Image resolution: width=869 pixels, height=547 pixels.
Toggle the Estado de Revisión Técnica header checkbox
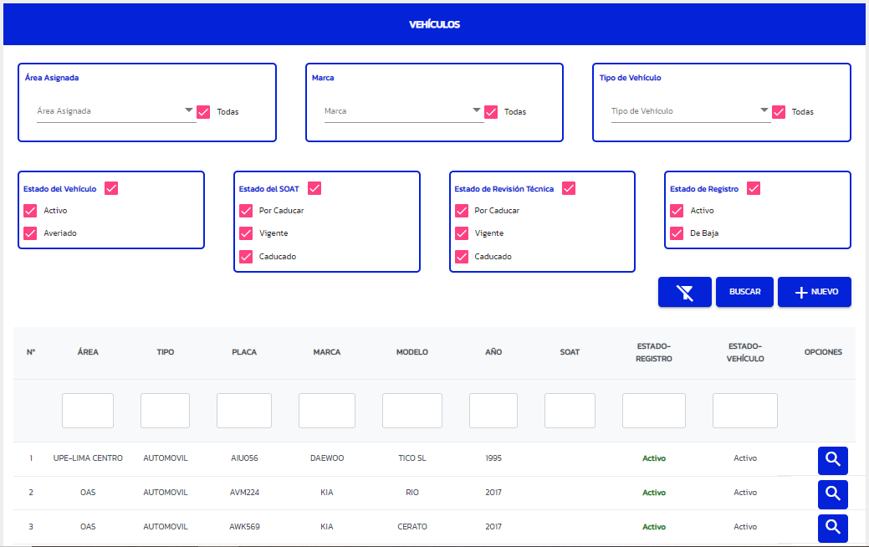569,188
